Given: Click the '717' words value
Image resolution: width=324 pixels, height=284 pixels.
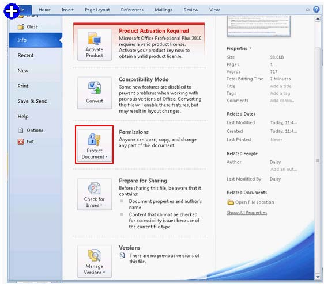Looking at the screenshot, I should [274, 72].
